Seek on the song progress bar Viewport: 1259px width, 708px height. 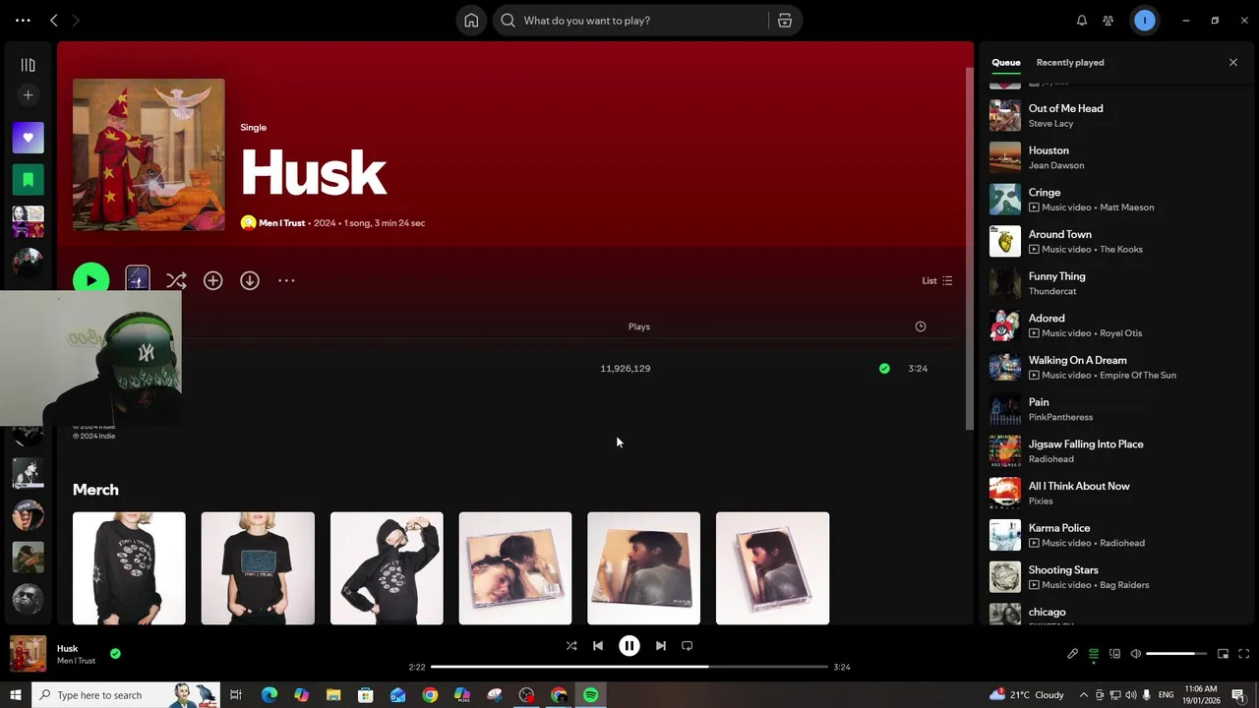click(629, 667)
